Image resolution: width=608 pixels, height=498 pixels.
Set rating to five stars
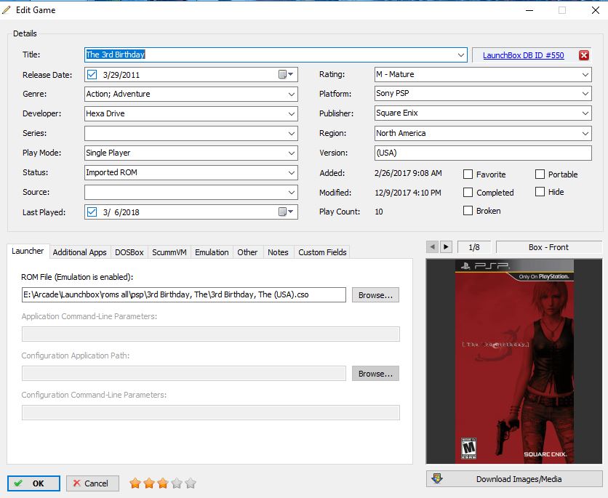[x=191, y=483]
